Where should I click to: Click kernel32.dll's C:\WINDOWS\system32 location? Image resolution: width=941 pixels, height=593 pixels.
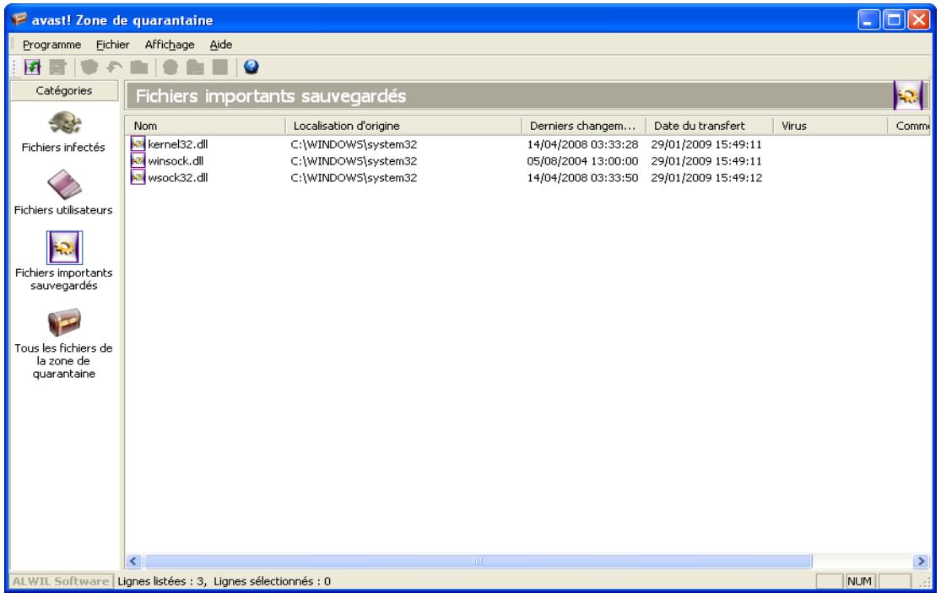[354, 144]
